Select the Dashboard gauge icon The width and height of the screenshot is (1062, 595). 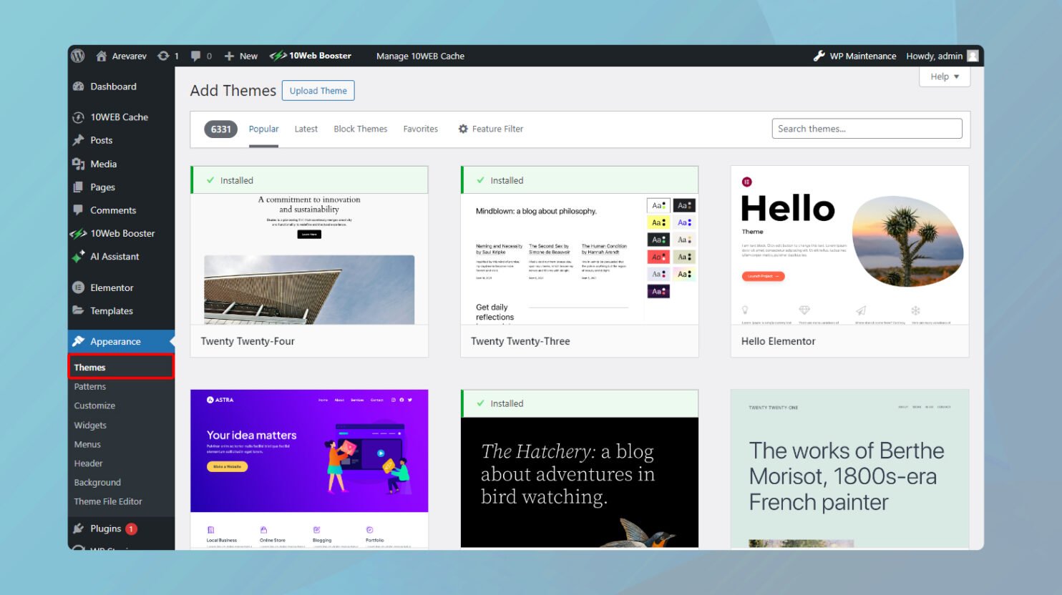tap(79, 86)
